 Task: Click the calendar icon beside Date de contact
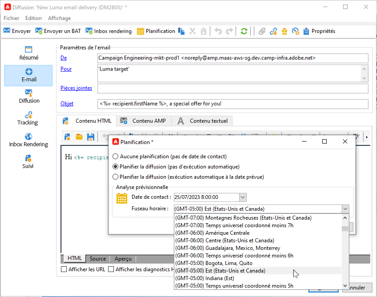pos(122,198)
